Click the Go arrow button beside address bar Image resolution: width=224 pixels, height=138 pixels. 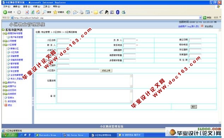pos(205,18)
